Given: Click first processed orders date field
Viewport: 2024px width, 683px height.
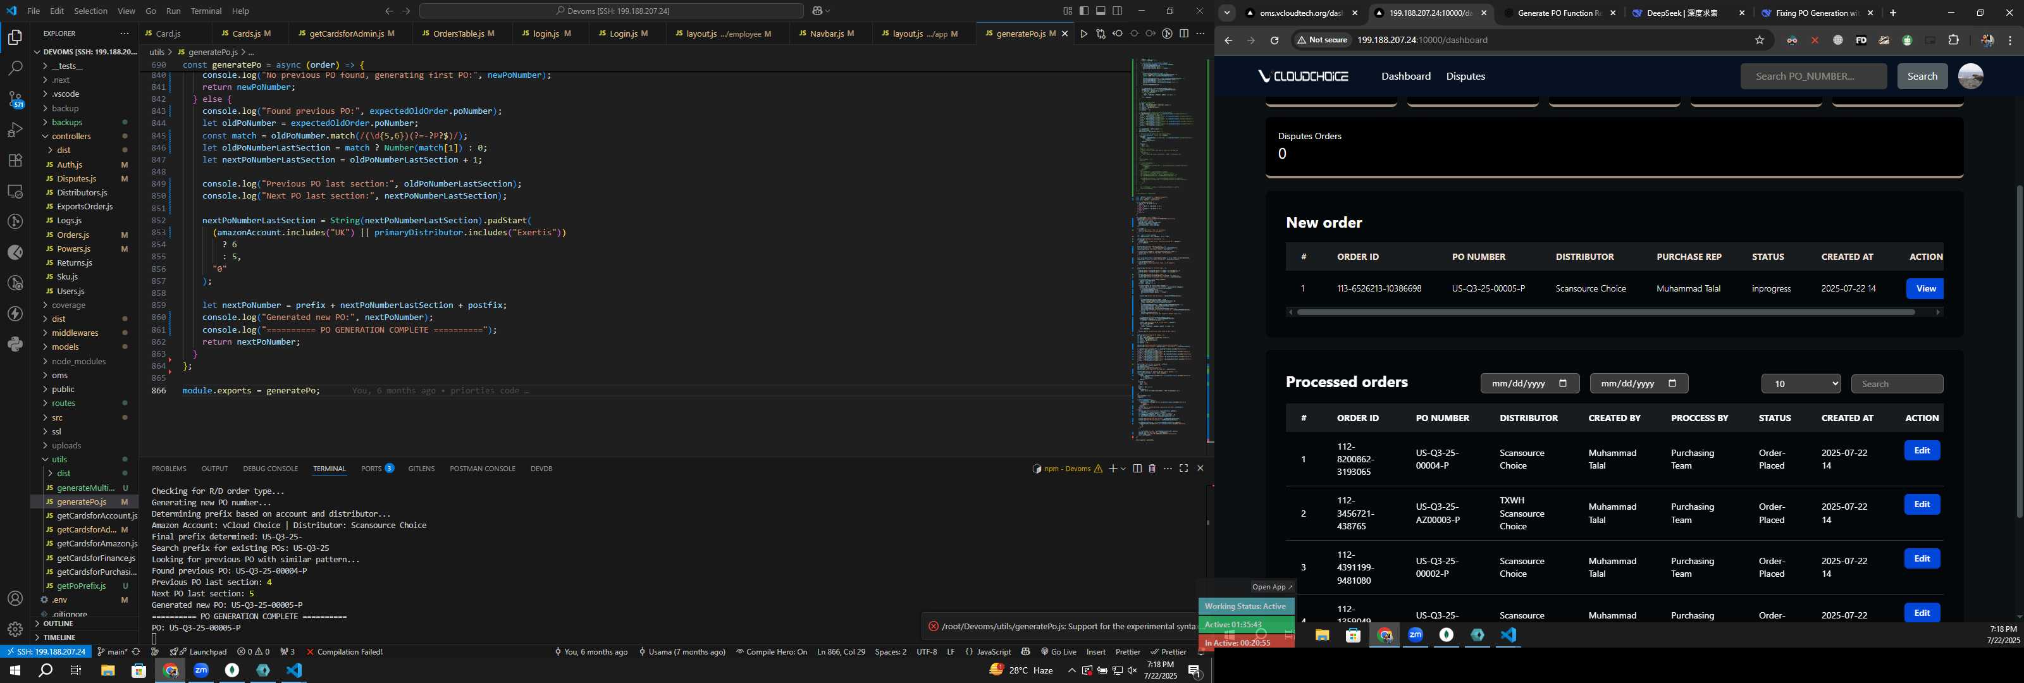Looking at the screenshot, I should (x=1529, y=383).
